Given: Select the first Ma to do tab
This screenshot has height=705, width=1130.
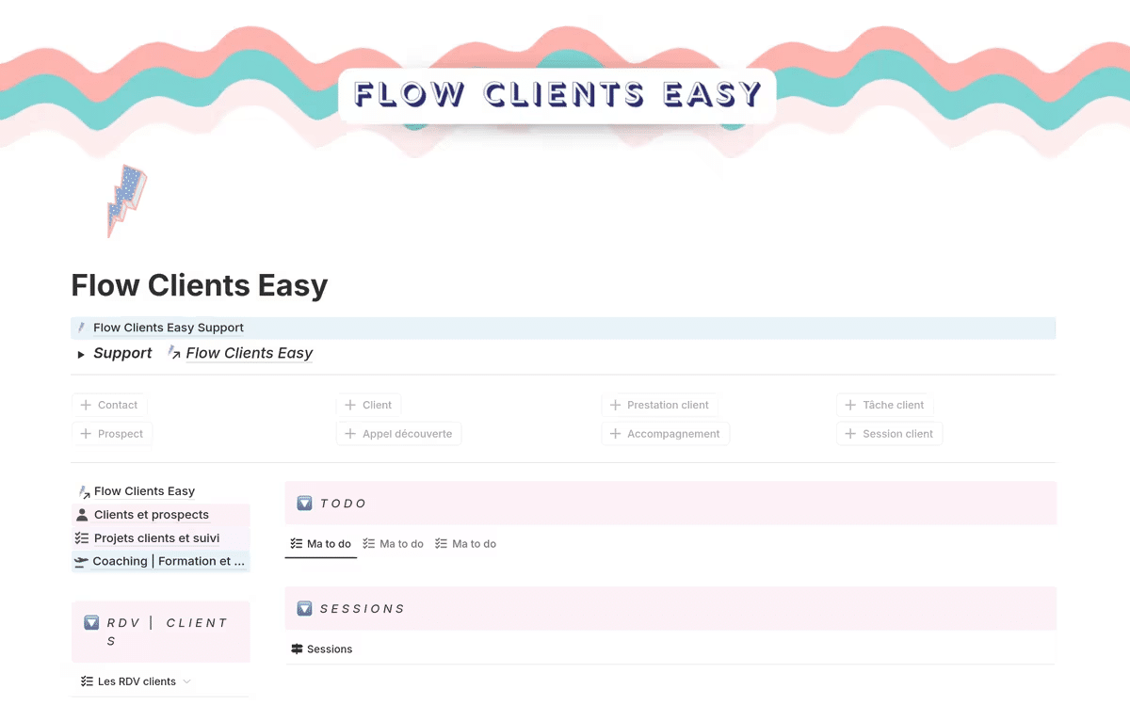Looking at the screenshot, I should (x=321, y=544).
